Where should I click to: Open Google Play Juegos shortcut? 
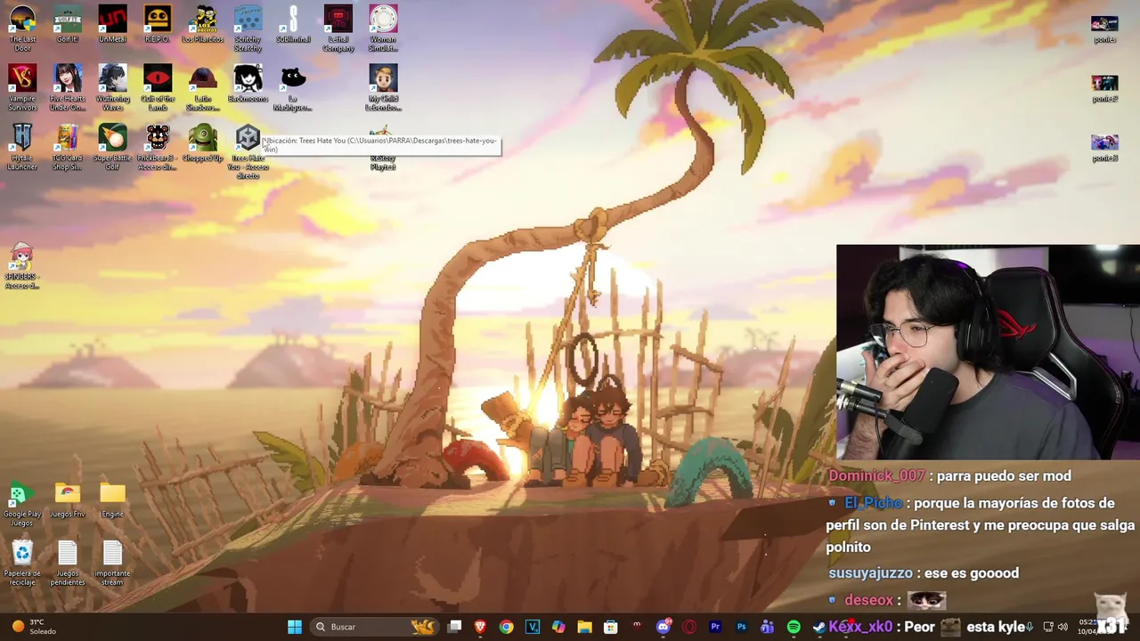22,504
